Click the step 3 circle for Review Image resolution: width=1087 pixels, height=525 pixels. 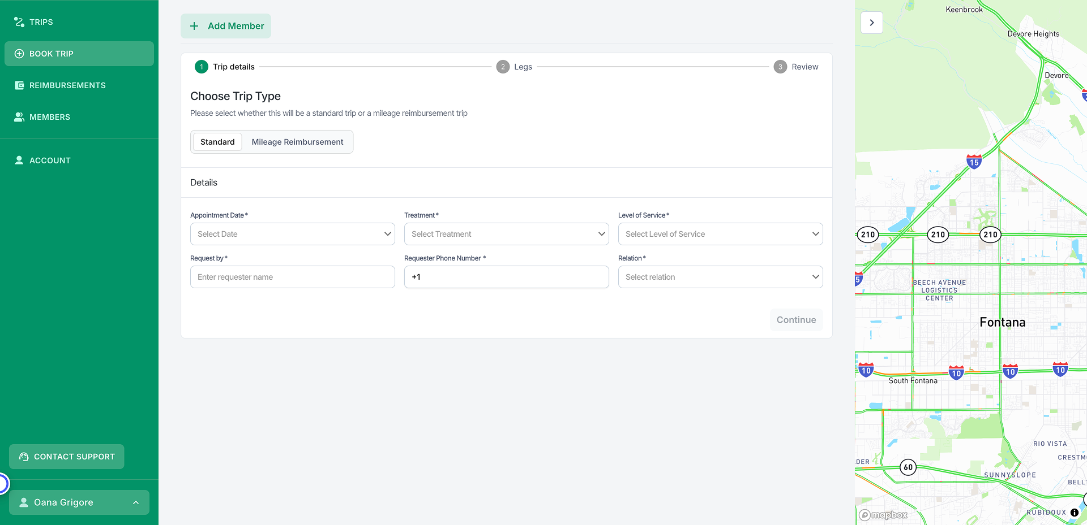(x=780, y=67)
